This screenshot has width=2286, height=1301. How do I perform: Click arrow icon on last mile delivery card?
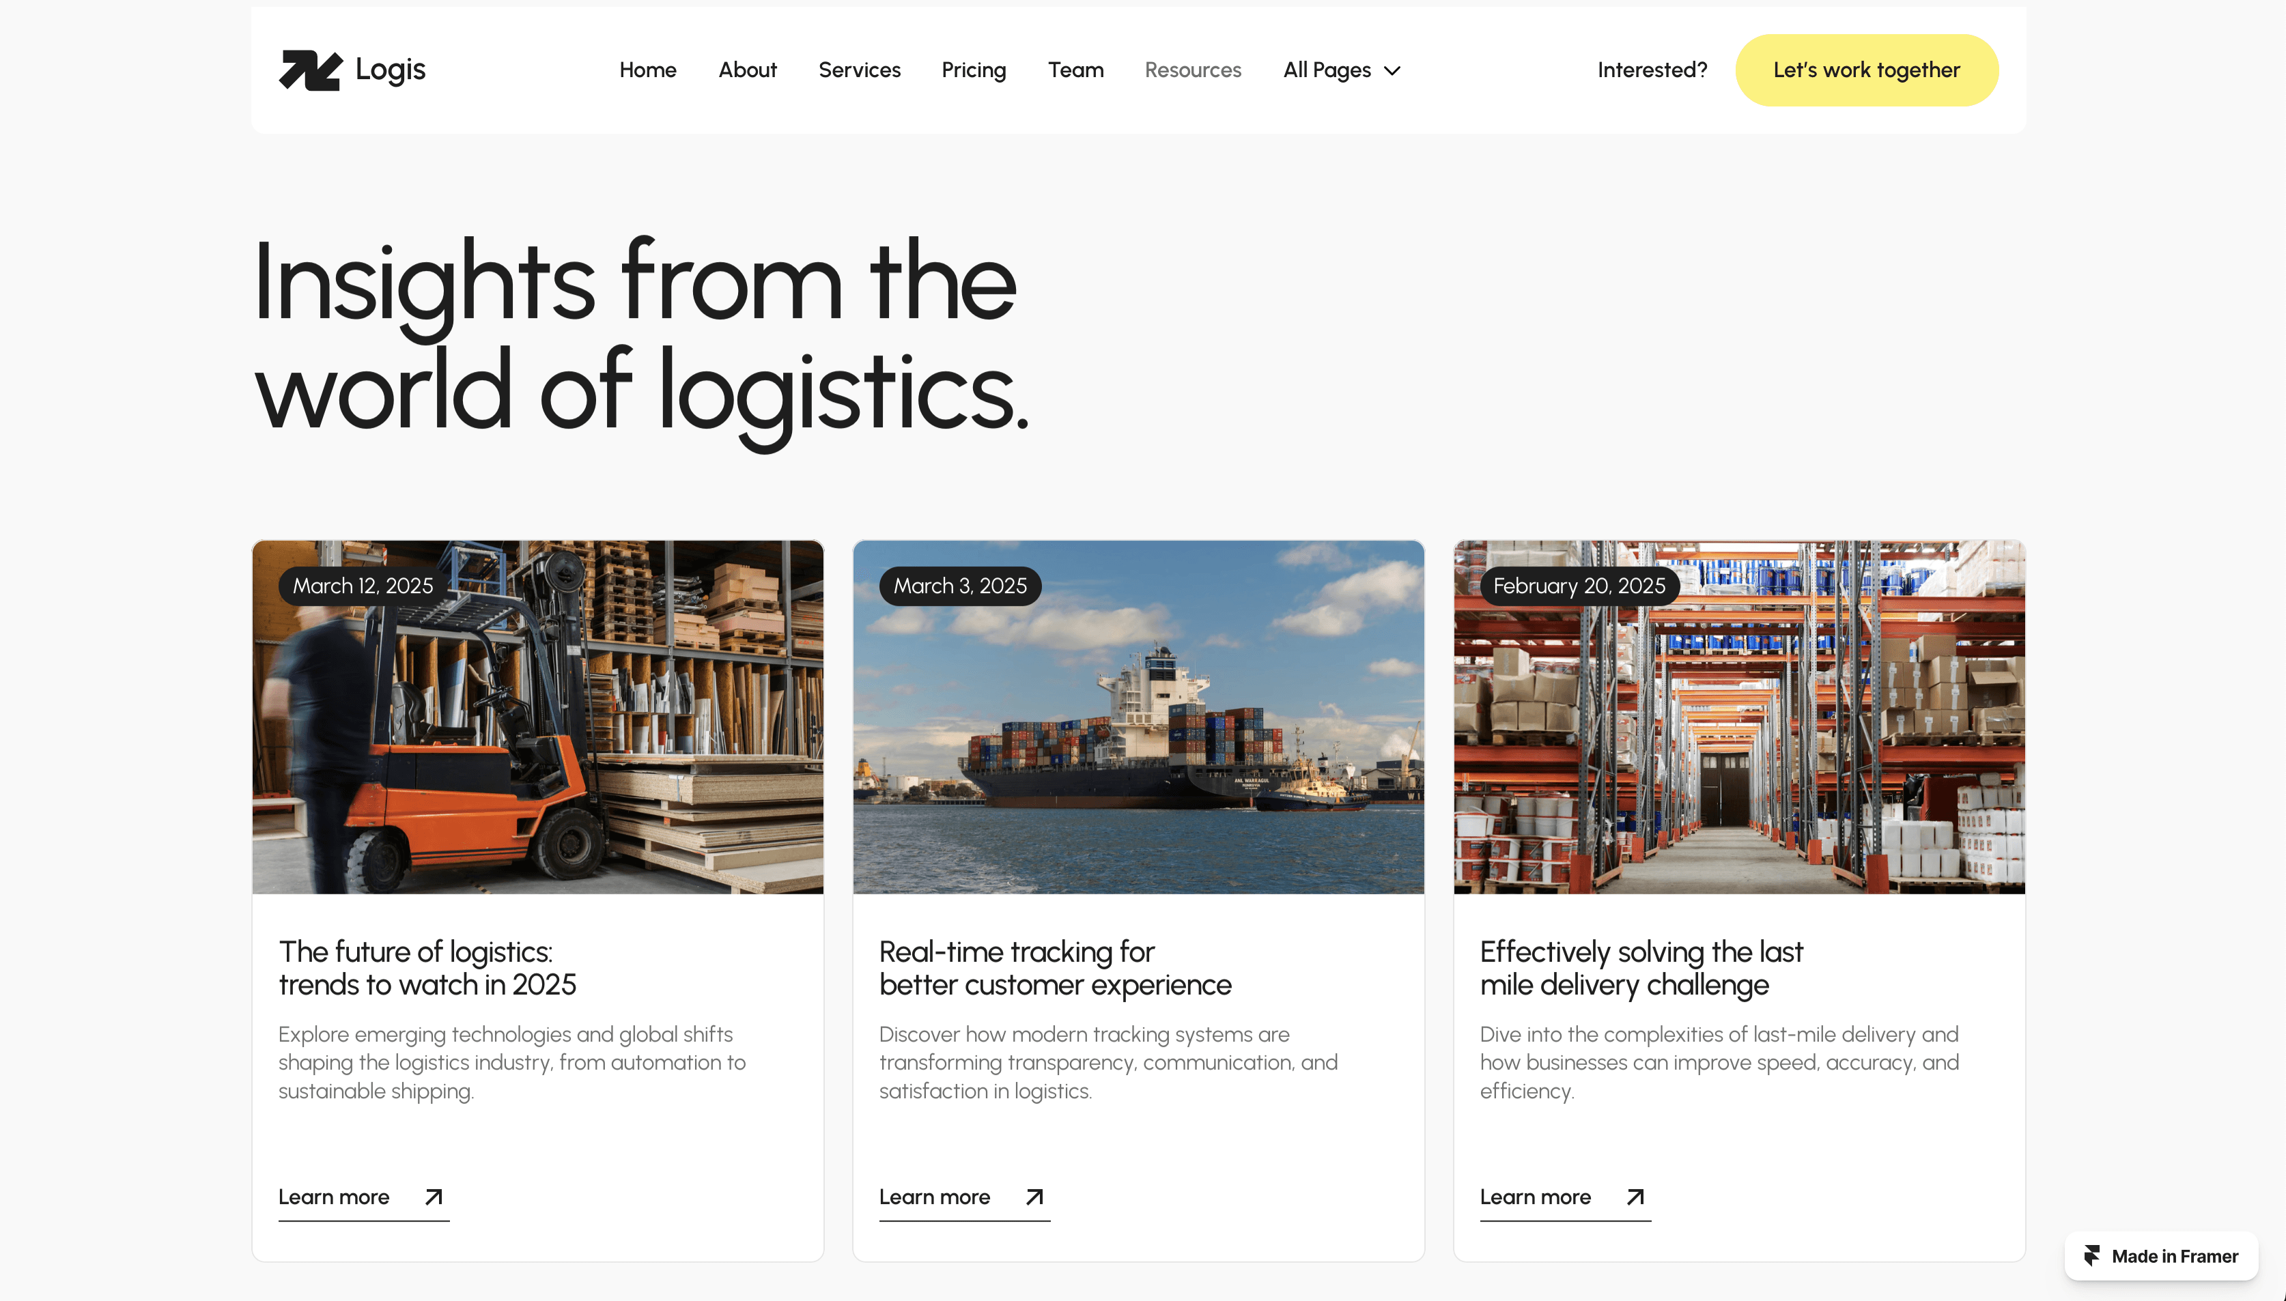1635,1197
